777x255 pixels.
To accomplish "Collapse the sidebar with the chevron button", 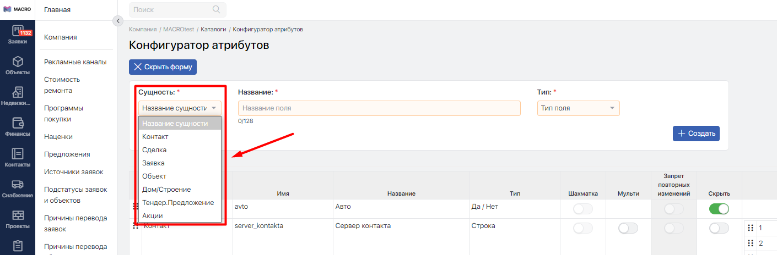I will (117, 21).
